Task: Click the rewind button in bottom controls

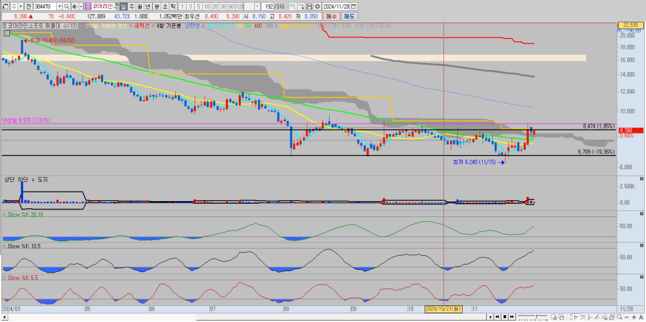Action: pyautogui.click(x=498, y=317)
